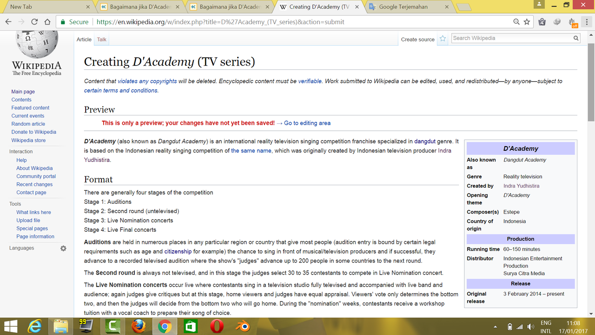Open the Windows Store taskbar icon
This screenshot has width=595, height=335.
tap(191, 326)
